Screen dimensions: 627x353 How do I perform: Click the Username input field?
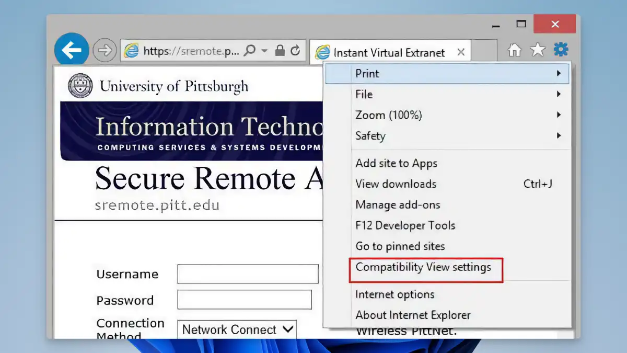click(248, 274)
